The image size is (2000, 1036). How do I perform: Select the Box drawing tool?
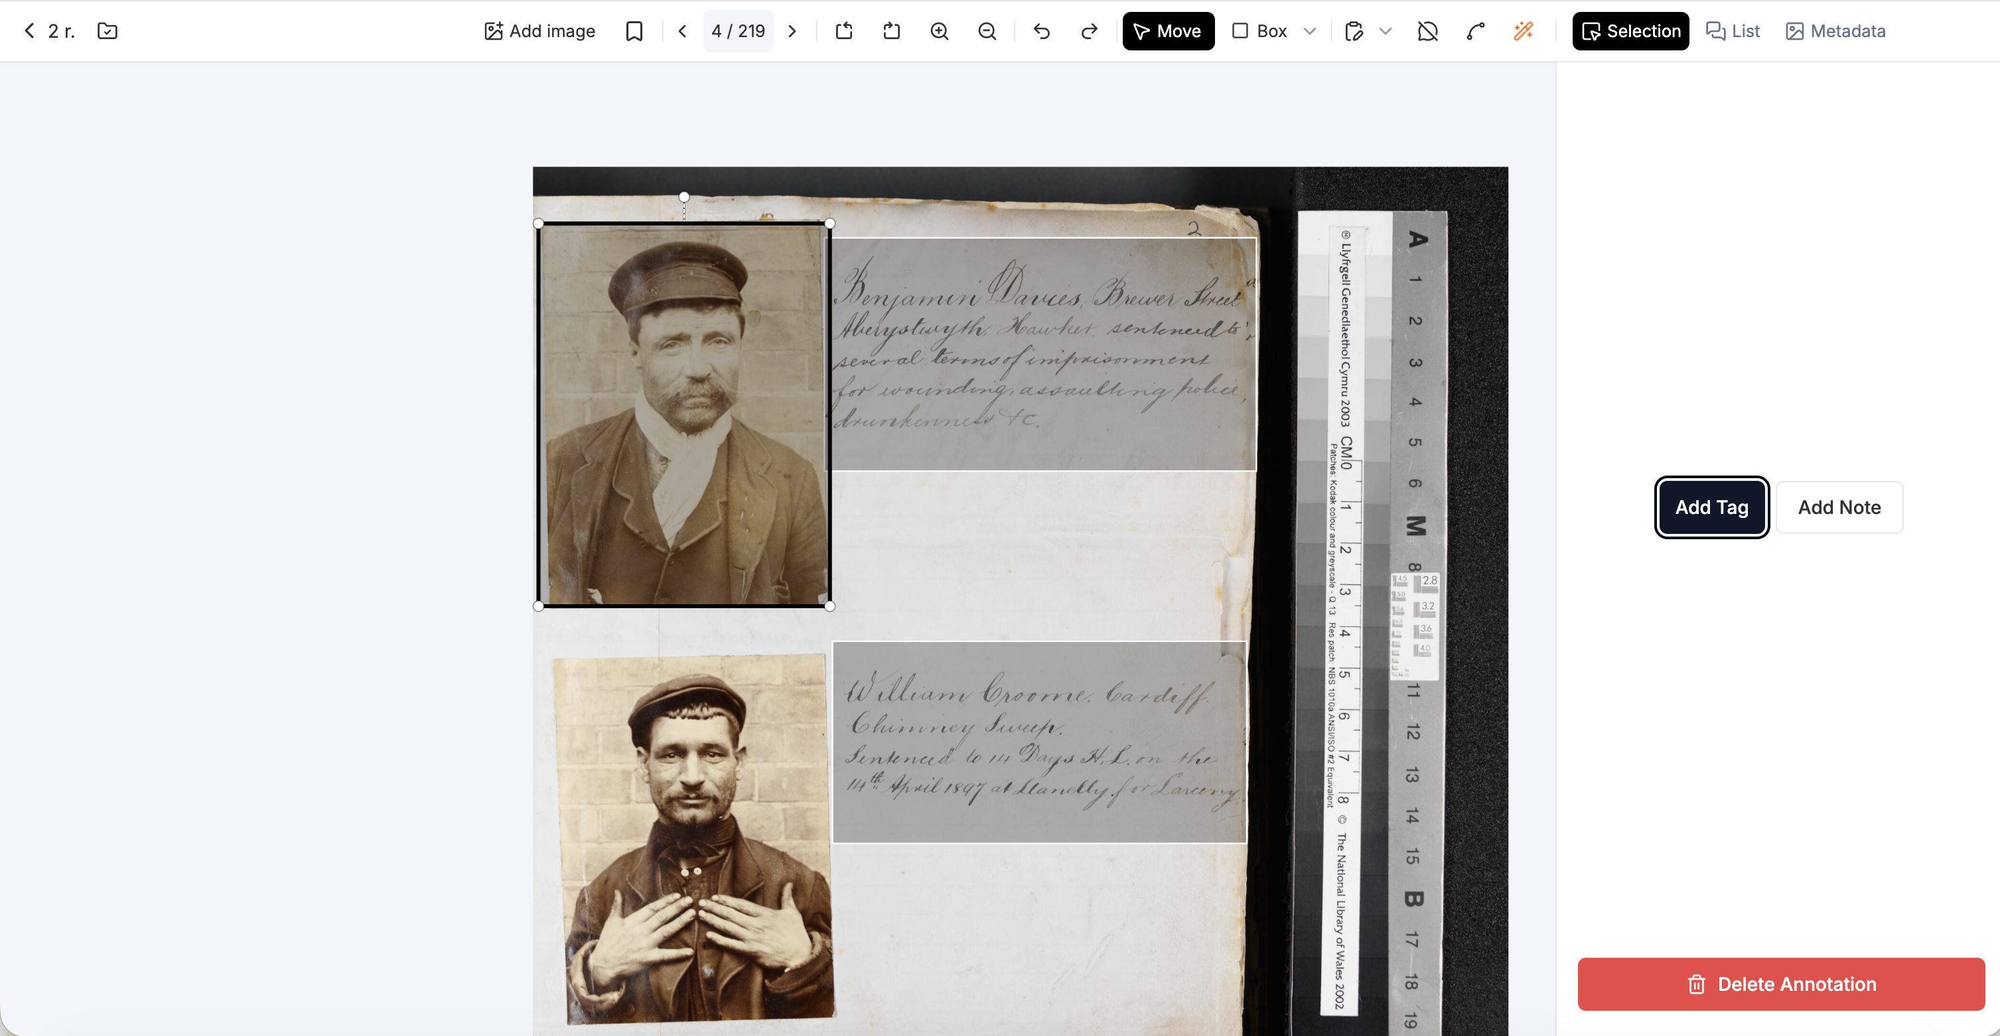click(x=1259, y=31)
